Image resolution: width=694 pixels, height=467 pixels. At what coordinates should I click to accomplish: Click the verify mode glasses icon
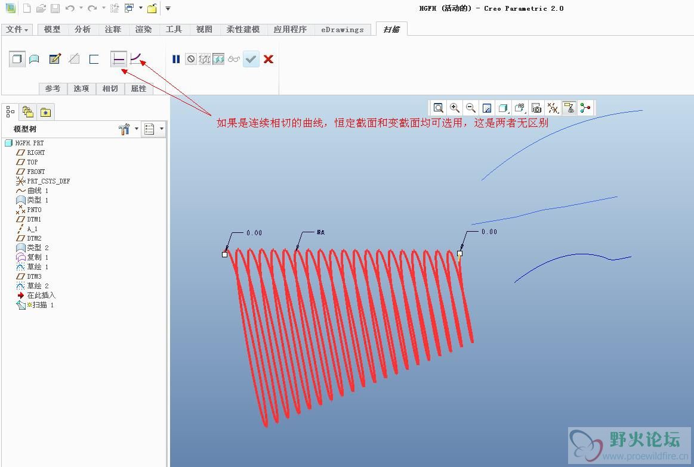click(x=234, y=59)
